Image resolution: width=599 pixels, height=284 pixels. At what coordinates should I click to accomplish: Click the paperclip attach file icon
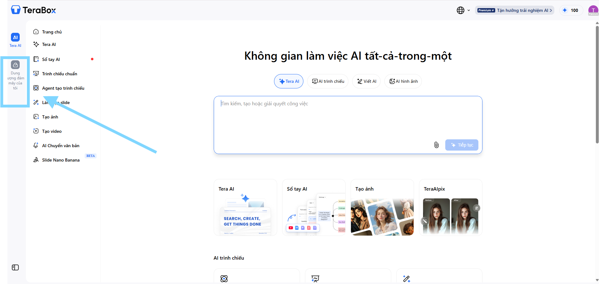(437, 145)
